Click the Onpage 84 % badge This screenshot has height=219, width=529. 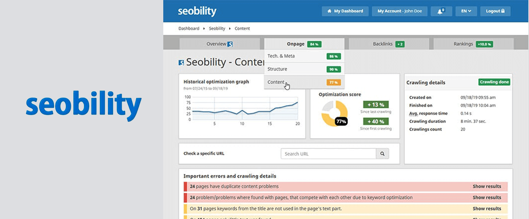pos(314,44)
